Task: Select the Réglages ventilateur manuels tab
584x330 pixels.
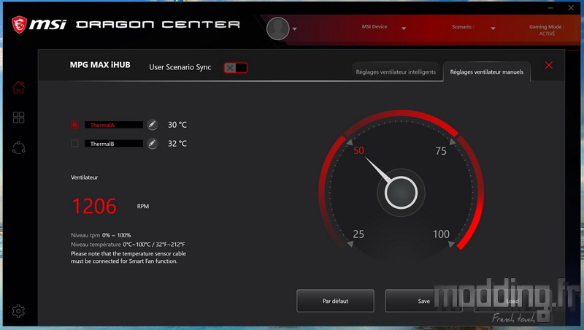Action: 487,72
